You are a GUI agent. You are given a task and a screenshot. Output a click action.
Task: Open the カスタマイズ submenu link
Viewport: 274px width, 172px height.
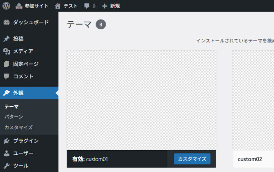(18, 127)
